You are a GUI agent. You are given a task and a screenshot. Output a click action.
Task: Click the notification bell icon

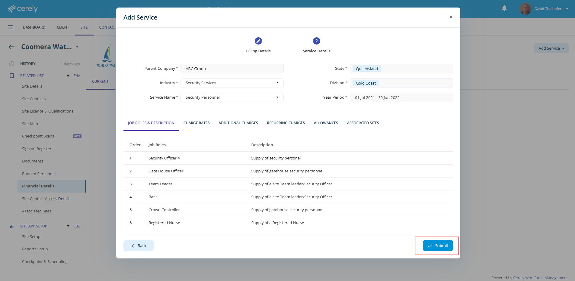click(504, 8)
